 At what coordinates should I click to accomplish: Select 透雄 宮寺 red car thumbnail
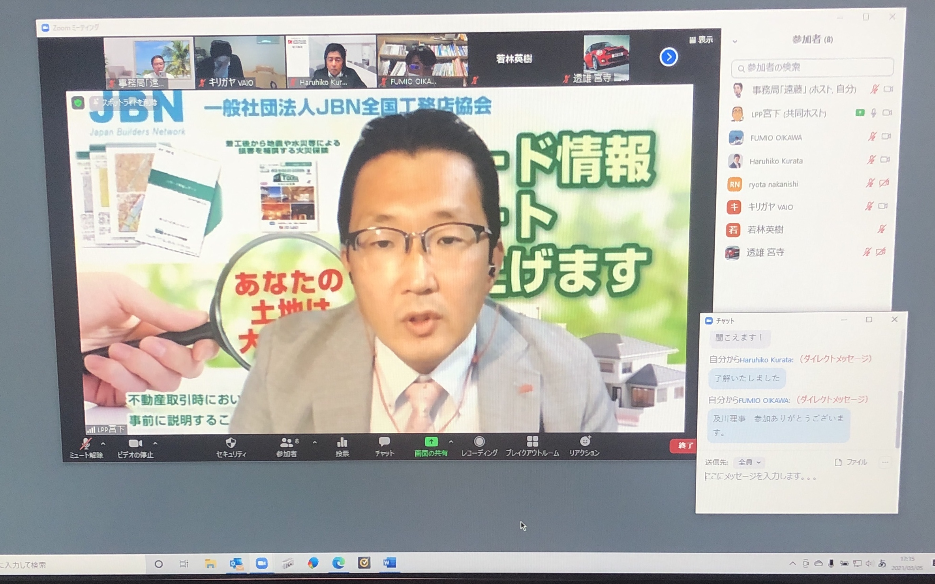(606, 59)
